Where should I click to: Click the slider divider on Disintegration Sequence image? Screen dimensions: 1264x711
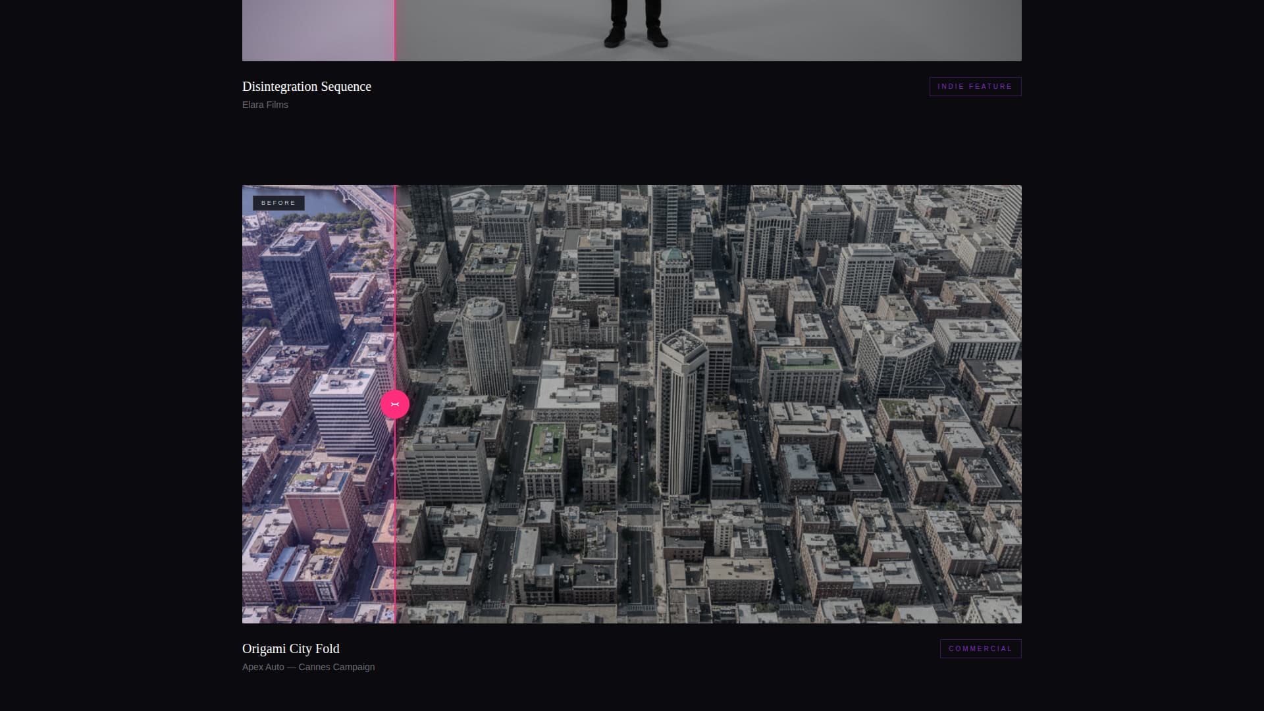click(394, 30)
